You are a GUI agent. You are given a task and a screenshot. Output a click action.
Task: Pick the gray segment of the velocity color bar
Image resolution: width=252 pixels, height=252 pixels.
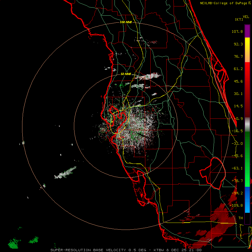tap(247, 124)
